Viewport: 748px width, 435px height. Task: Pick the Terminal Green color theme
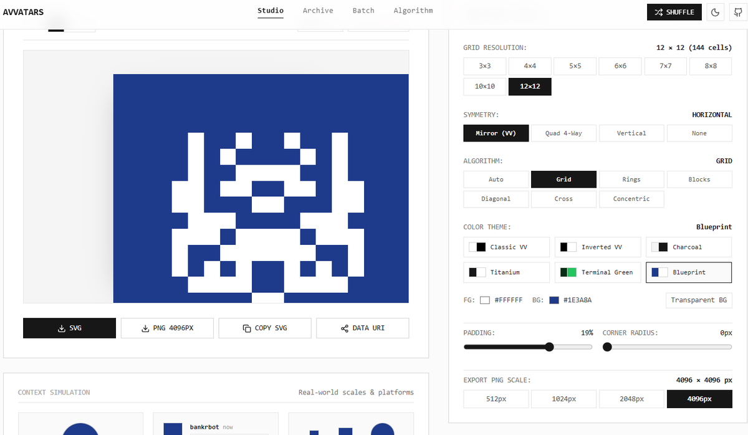tap(598, 272)
